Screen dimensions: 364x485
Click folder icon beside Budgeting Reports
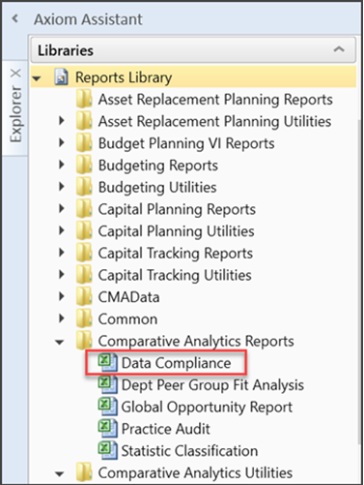[84, 165]
